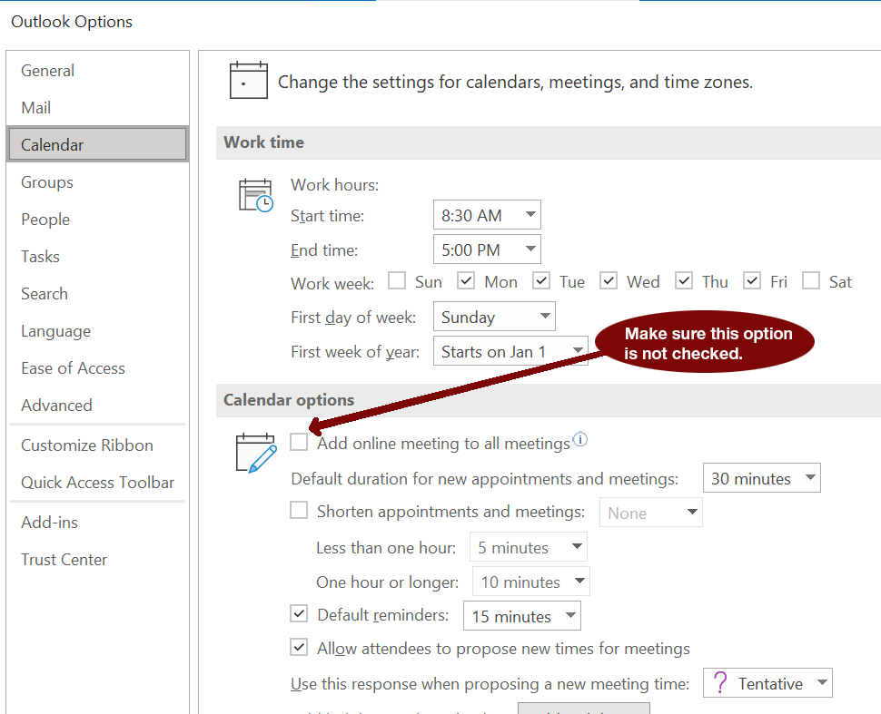Toggle the Sun work week checkbox
Screen dimensions: 881x714
tap(397, 280)
